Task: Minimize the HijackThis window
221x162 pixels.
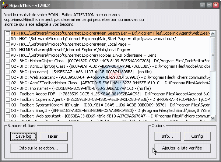Action: pos(202,6)
